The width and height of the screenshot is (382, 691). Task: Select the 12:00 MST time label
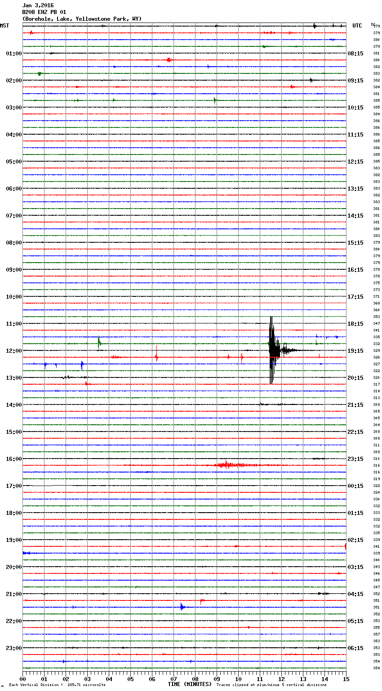(13, 351)
